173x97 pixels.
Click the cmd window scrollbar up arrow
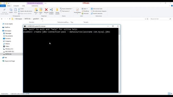(x=119, y=29)
